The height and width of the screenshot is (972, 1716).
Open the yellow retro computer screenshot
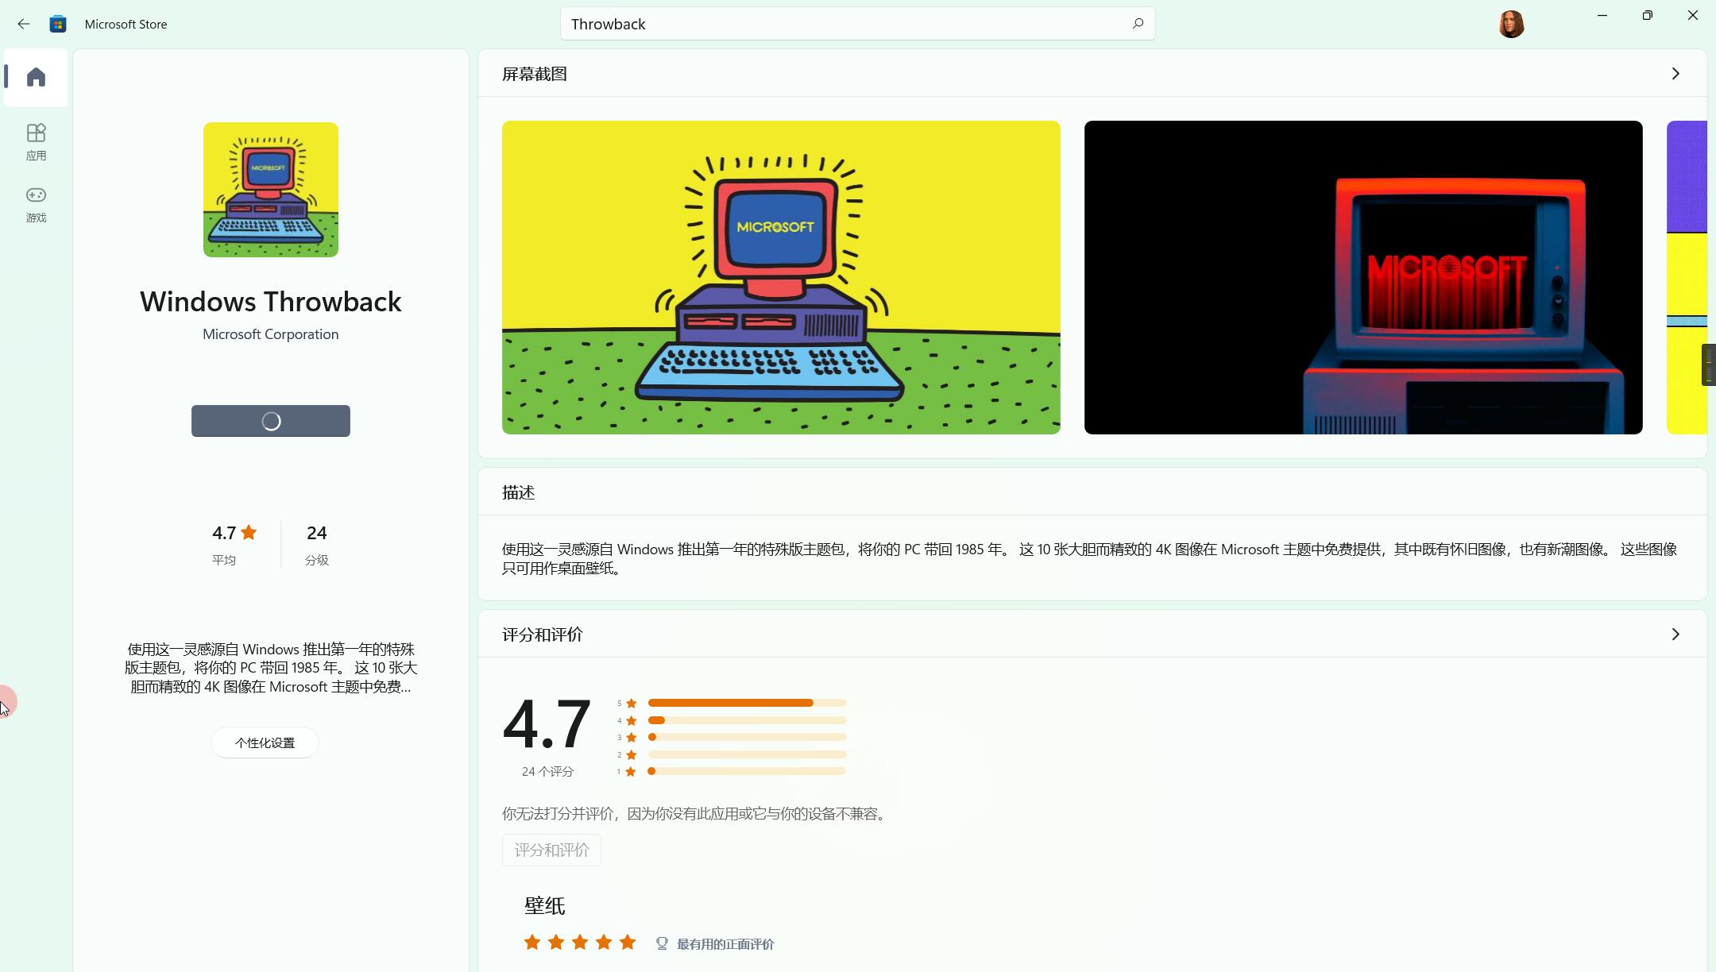780,277
